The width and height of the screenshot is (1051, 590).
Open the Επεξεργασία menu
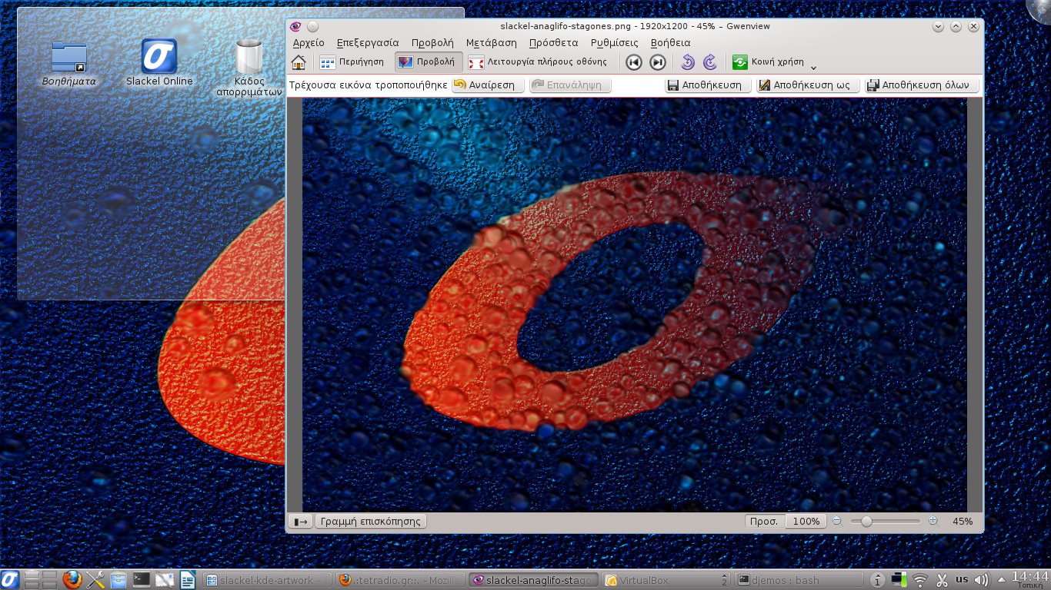tap(368, 43)
